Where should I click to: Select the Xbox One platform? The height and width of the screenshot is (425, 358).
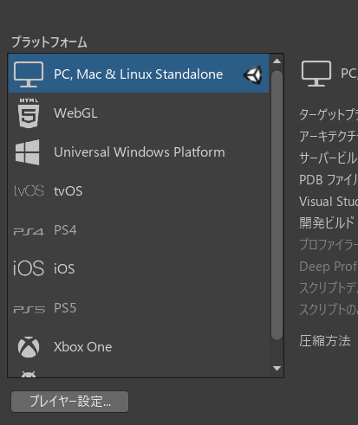click(139, 347)
